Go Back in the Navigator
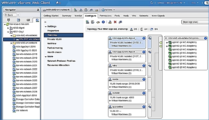 pyautogui.click(x=10, y=15)
